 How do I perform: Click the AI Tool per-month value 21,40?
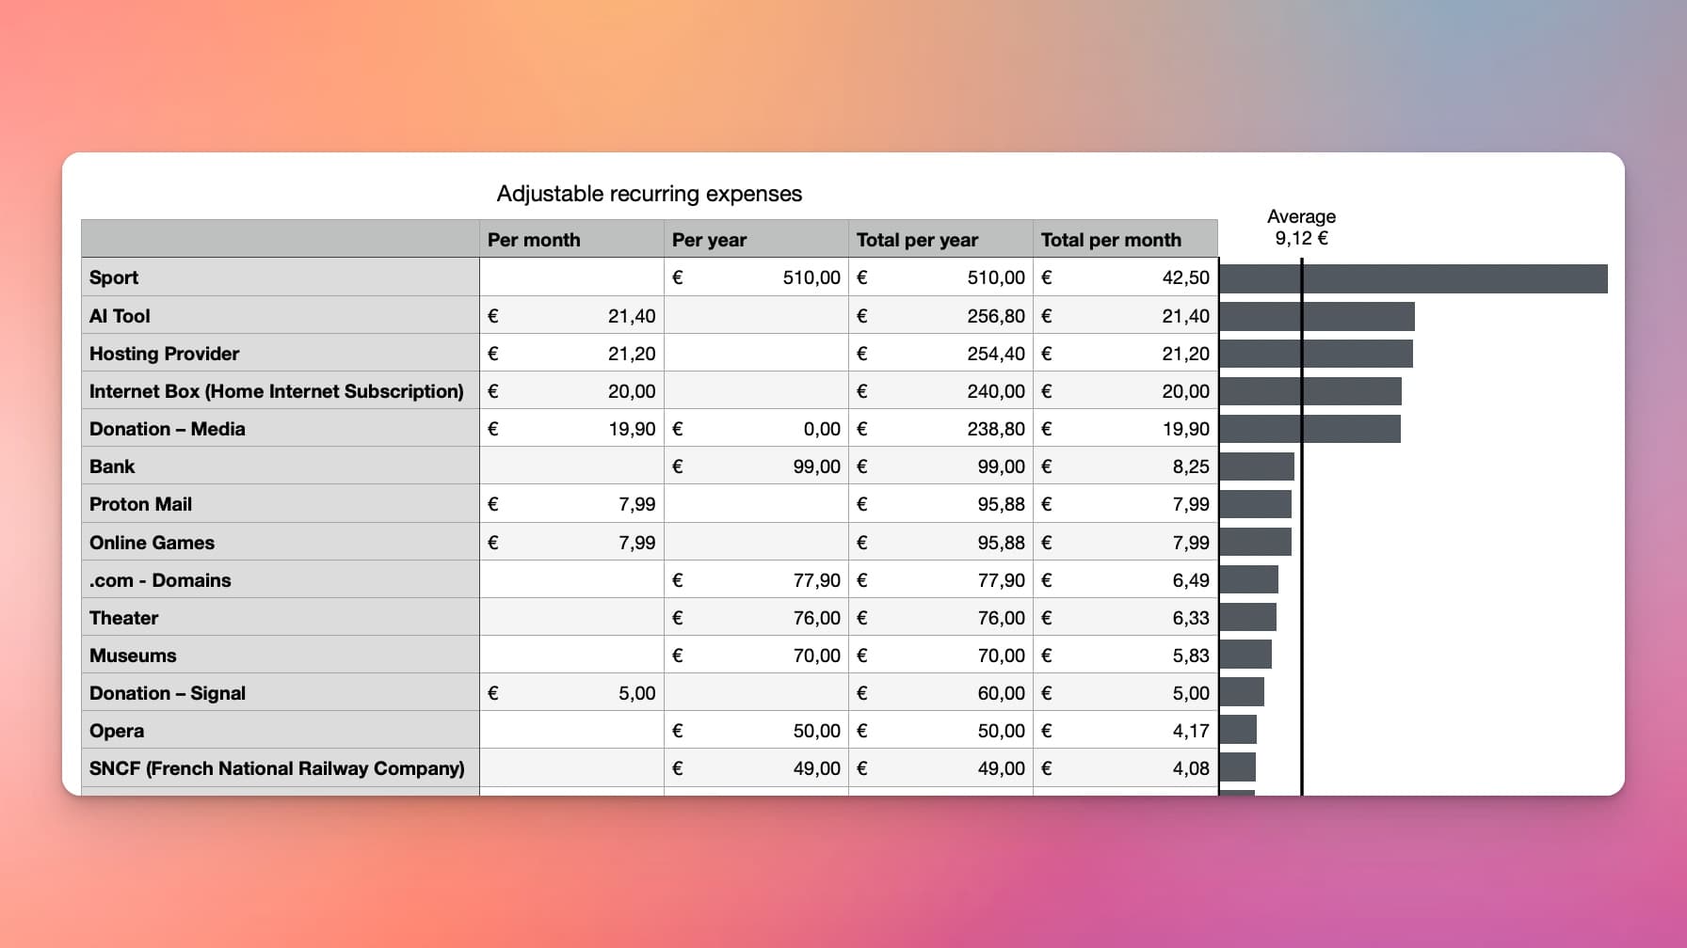[571, 316]
